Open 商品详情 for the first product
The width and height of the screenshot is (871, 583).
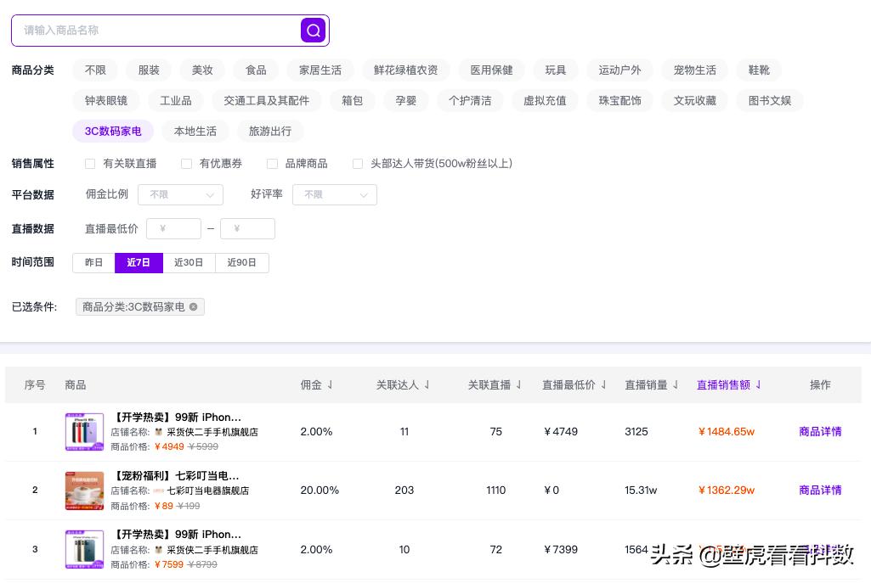point(819,431)
